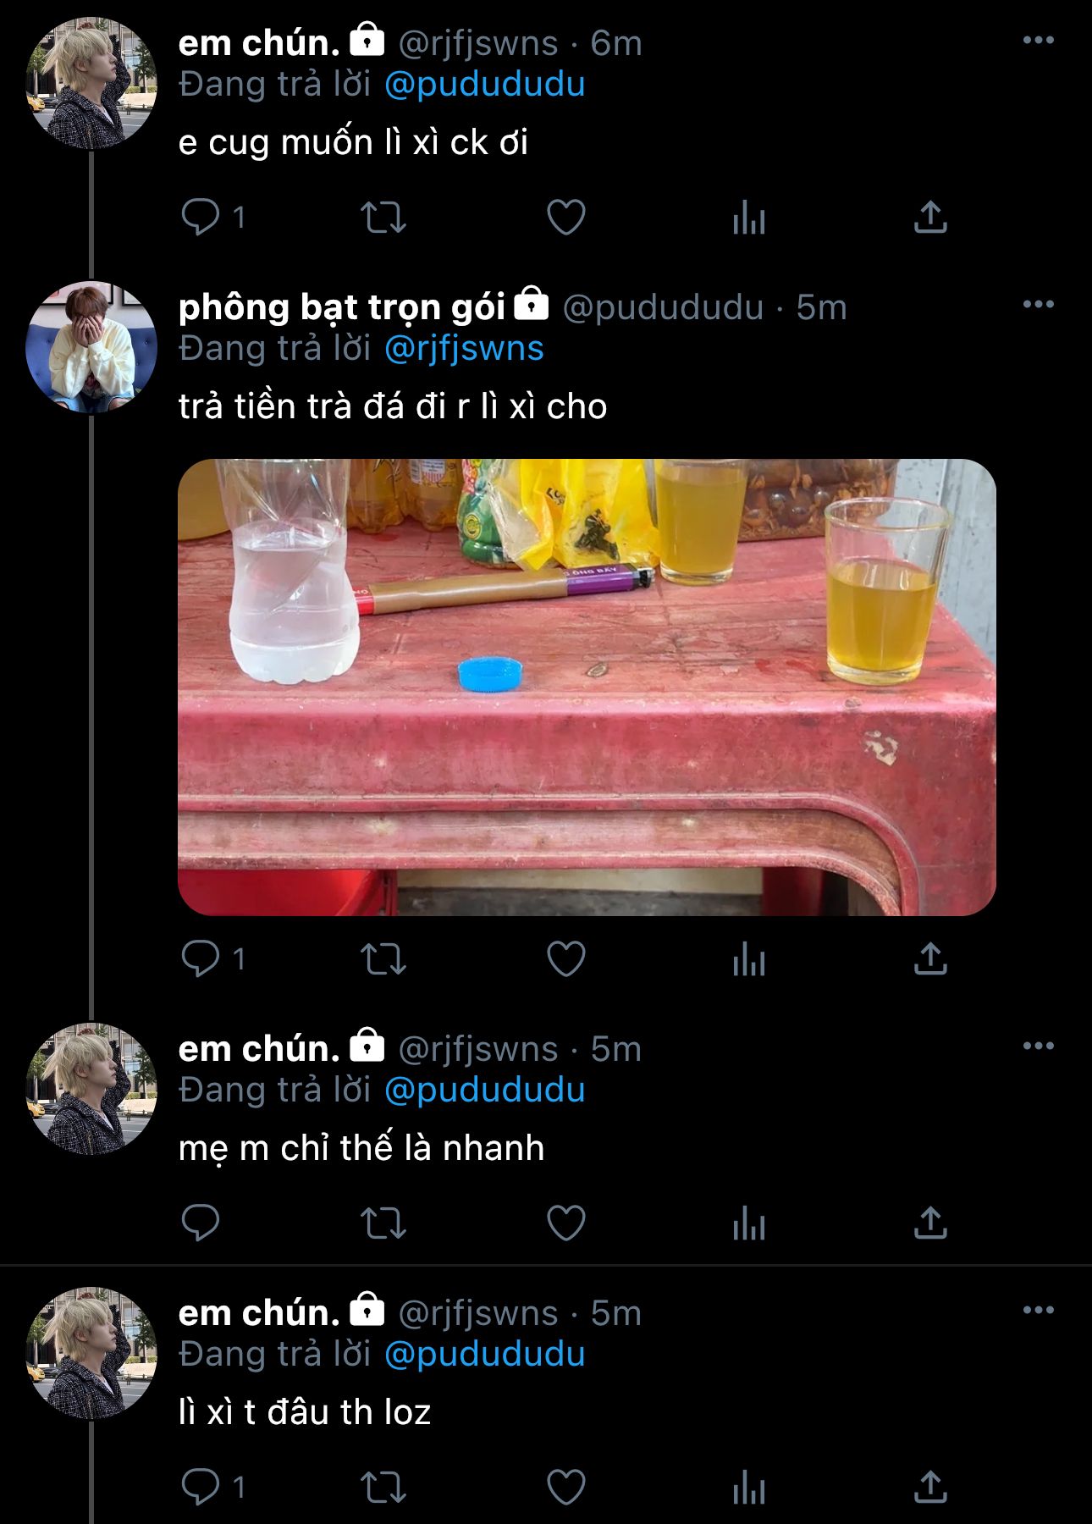Reply to "mẹ m chỉ thế là nhanh" tweet
Viewport: 1092px width, 1524px height.
[x=201, y=1223]
